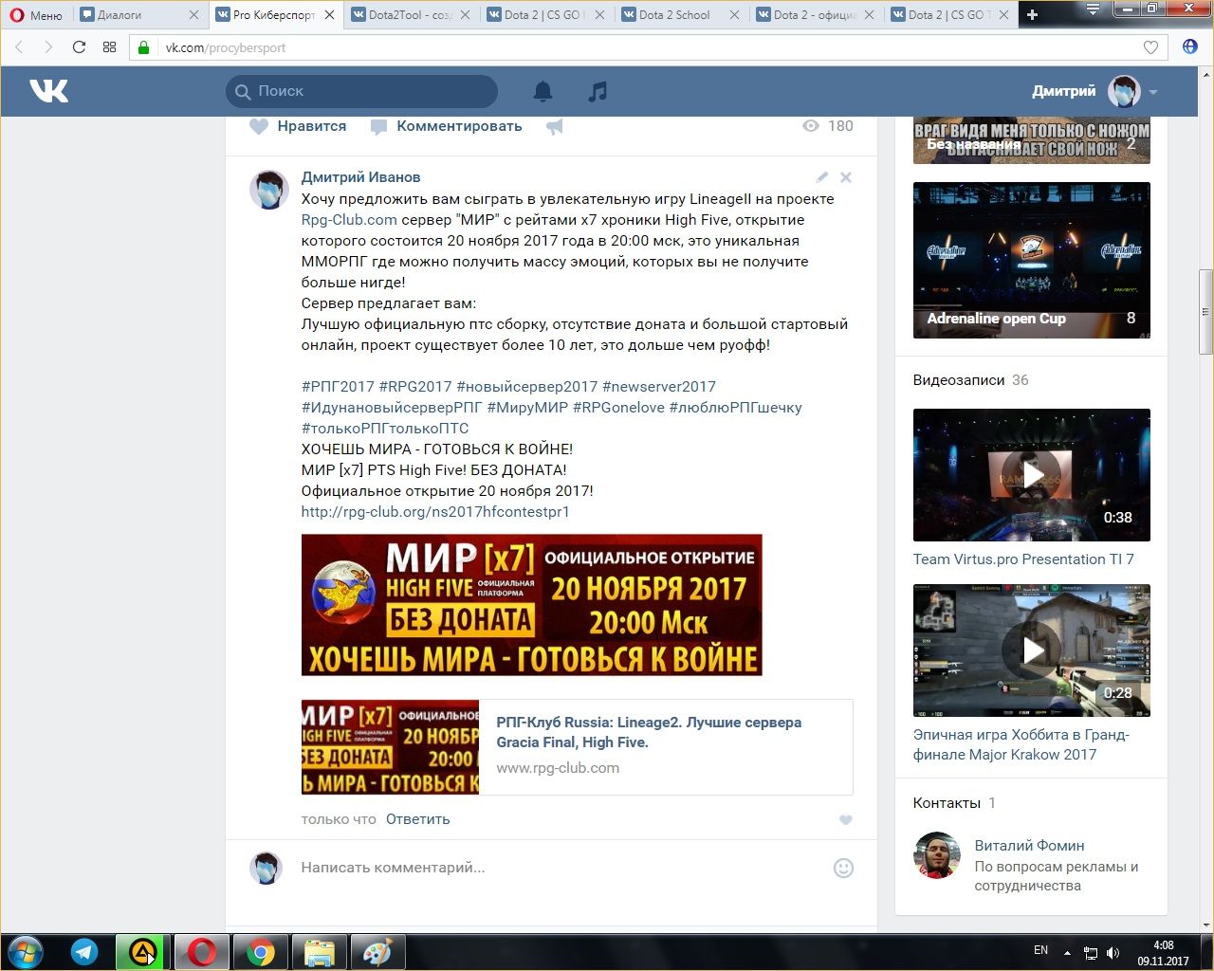Reload the page in Opera

click(x=79, y=47)
